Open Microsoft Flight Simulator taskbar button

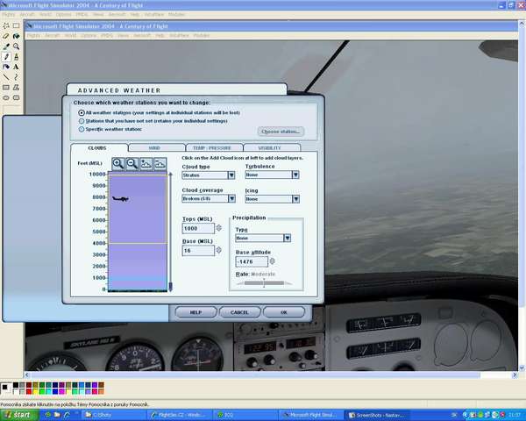[x=312, y=415]
